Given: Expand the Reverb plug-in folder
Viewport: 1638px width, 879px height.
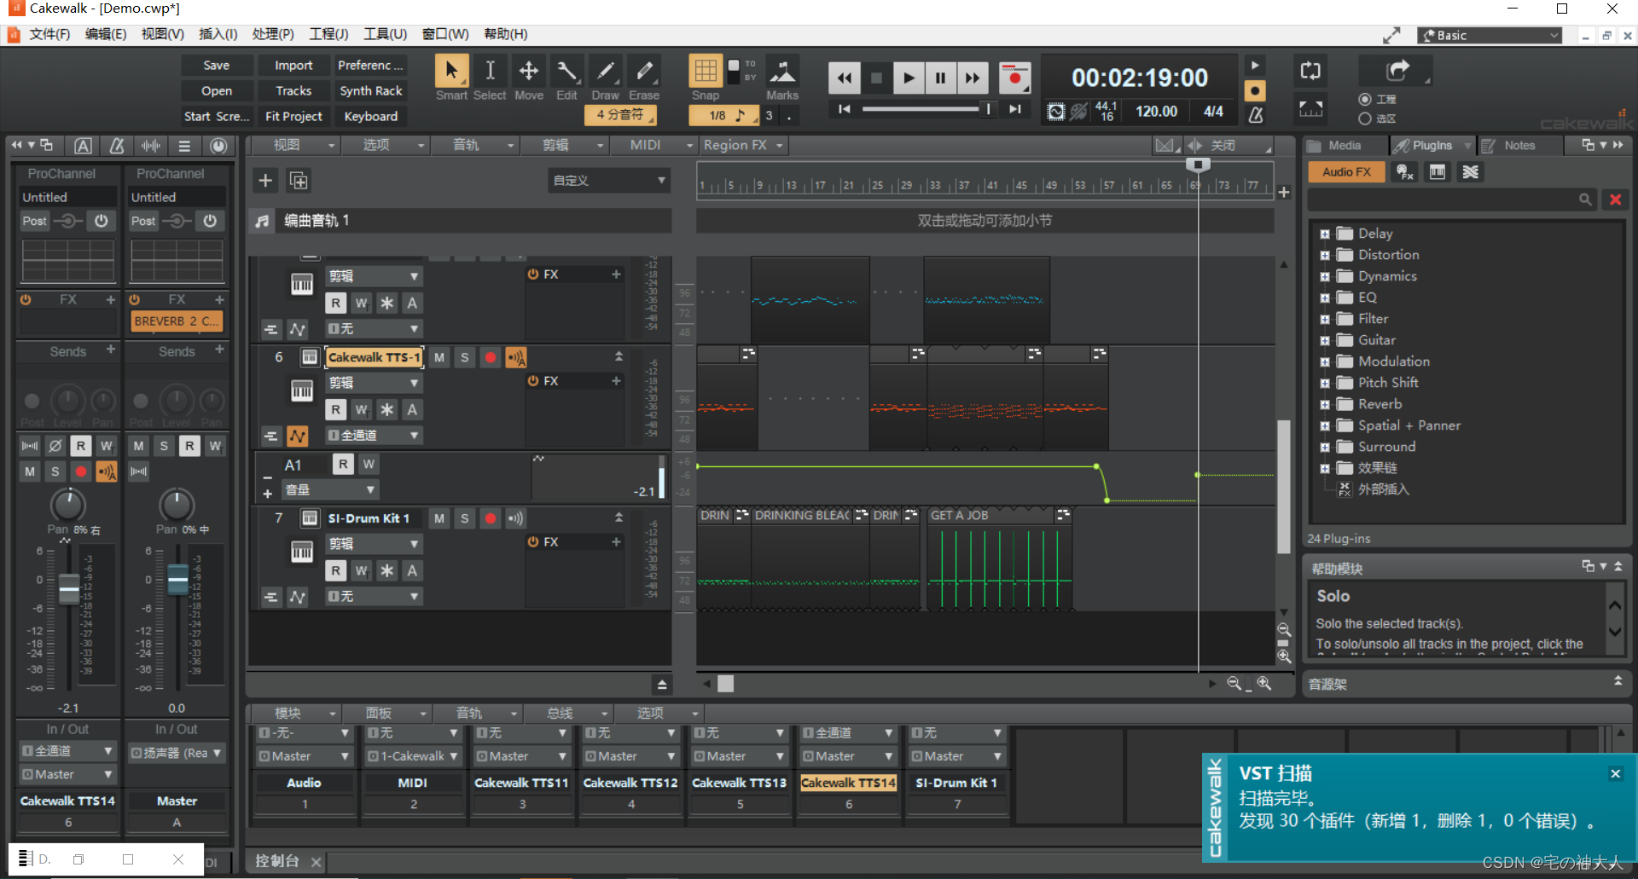Looking at the screenshot, I should pos(1325,404).
